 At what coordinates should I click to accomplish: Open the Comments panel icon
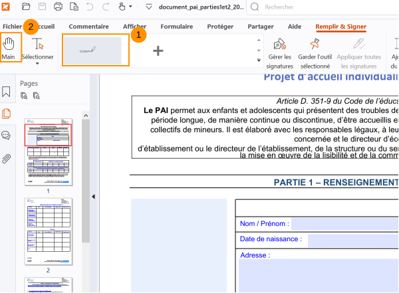coord(6,135)
